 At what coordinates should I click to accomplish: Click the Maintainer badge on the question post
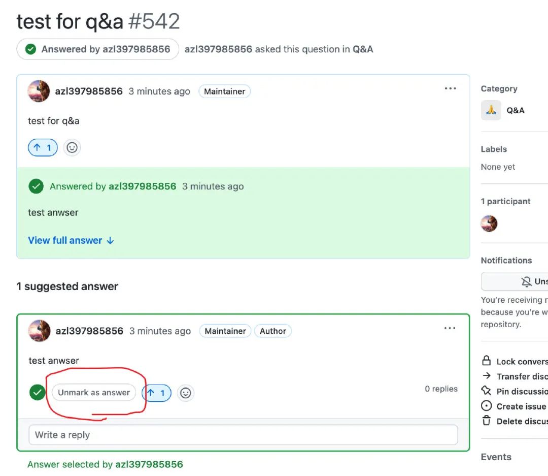225,91
